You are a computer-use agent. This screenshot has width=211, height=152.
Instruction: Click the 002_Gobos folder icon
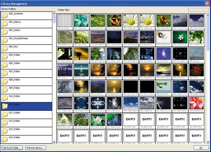[5, 32]
